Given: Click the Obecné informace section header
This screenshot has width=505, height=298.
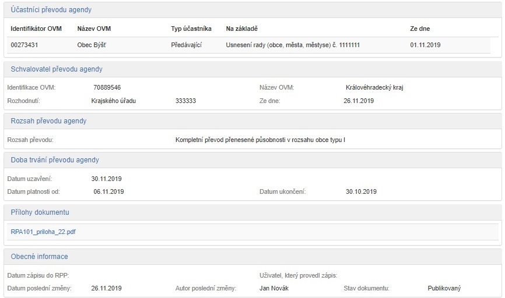Looking at the screenshot, I should [40, 257].
